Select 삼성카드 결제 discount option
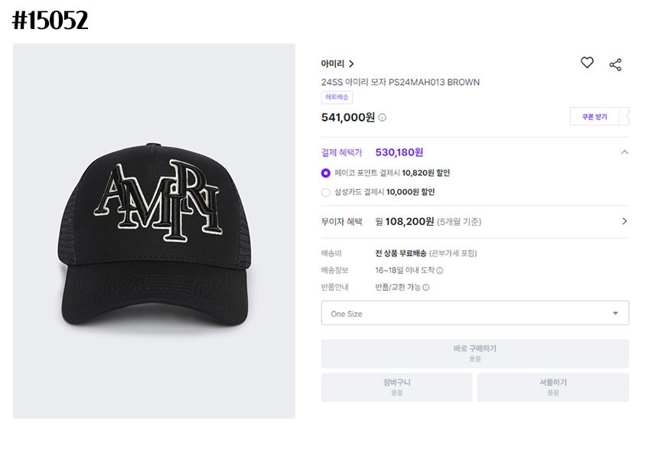The height and width of the screenshot is (469, 658). tap(326, 192)
